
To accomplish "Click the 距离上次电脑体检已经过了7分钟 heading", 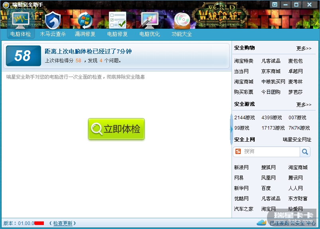I will (88, 51).
